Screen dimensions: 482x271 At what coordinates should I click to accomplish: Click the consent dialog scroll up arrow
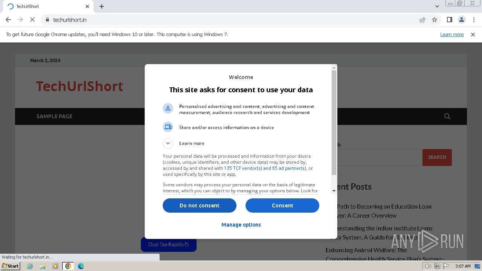334,68
